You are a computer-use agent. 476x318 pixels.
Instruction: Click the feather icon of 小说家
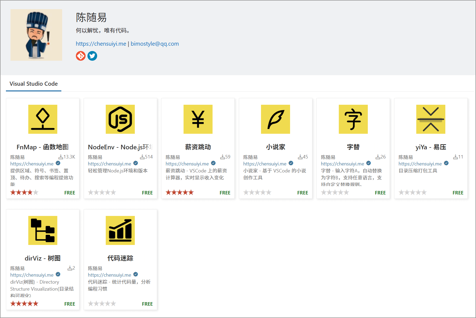coord(276,119)
